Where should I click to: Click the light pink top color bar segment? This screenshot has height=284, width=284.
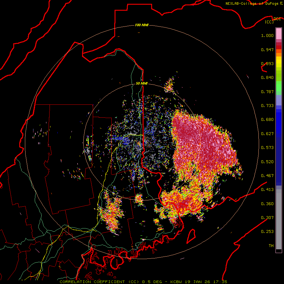point(279,33)
